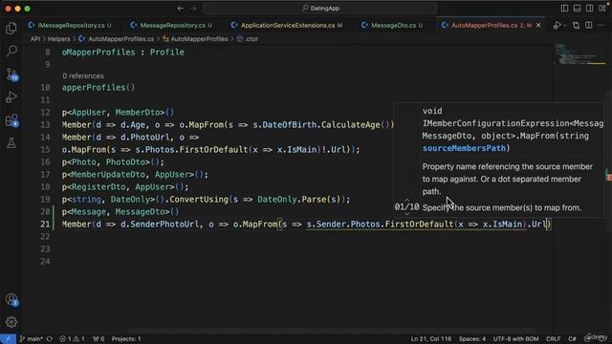Switch to the MessageDto.cs tab
Viewport: 612px width, 344px height.
393,26
